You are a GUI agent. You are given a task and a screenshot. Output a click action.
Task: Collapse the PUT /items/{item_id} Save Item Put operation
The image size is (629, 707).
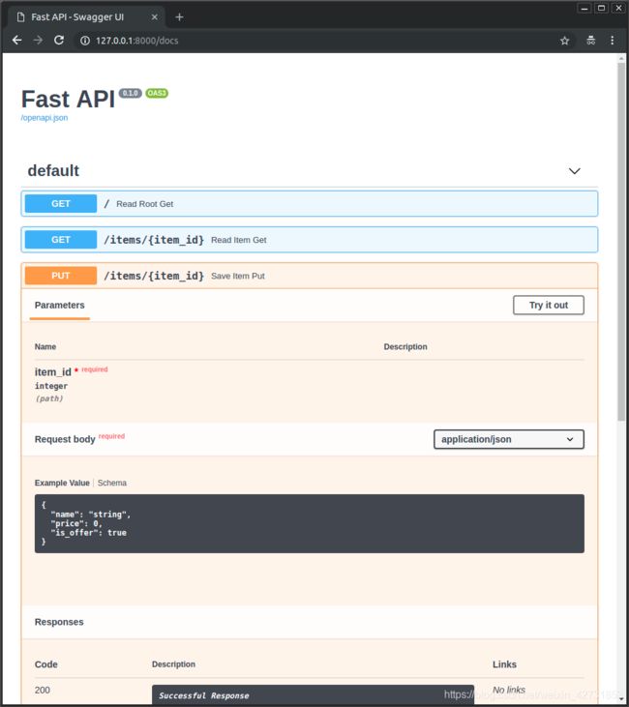[x=310, y=276]
